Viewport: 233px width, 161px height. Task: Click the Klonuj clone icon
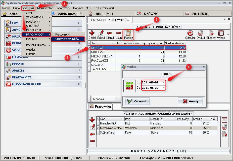[x=110, y=33]
